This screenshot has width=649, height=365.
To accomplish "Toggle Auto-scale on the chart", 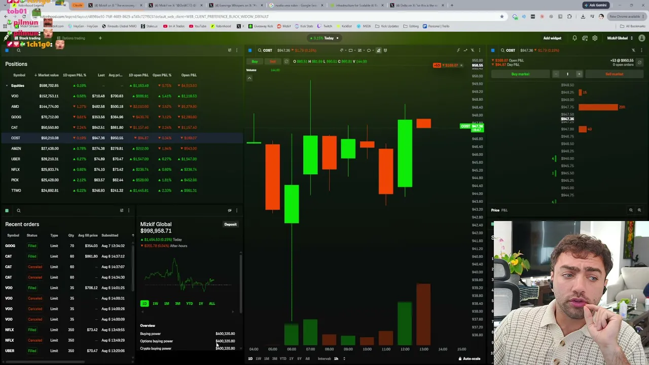I will tap(469, 359).
